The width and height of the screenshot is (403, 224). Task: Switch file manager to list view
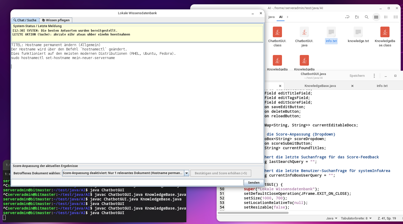[x=386, y=17]
